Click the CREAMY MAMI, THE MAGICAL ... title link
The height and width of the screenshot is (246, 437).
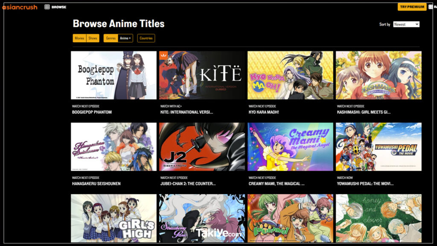(x=277, y=184)
